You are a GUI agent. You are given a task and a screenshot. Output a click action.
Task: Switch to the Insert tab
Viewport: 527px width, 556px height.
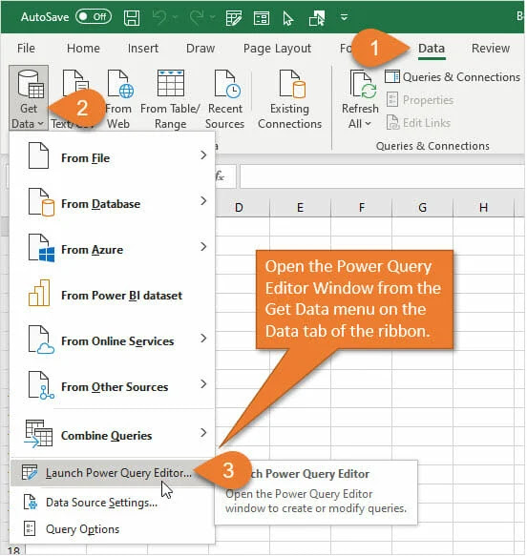tap(143, 48)
